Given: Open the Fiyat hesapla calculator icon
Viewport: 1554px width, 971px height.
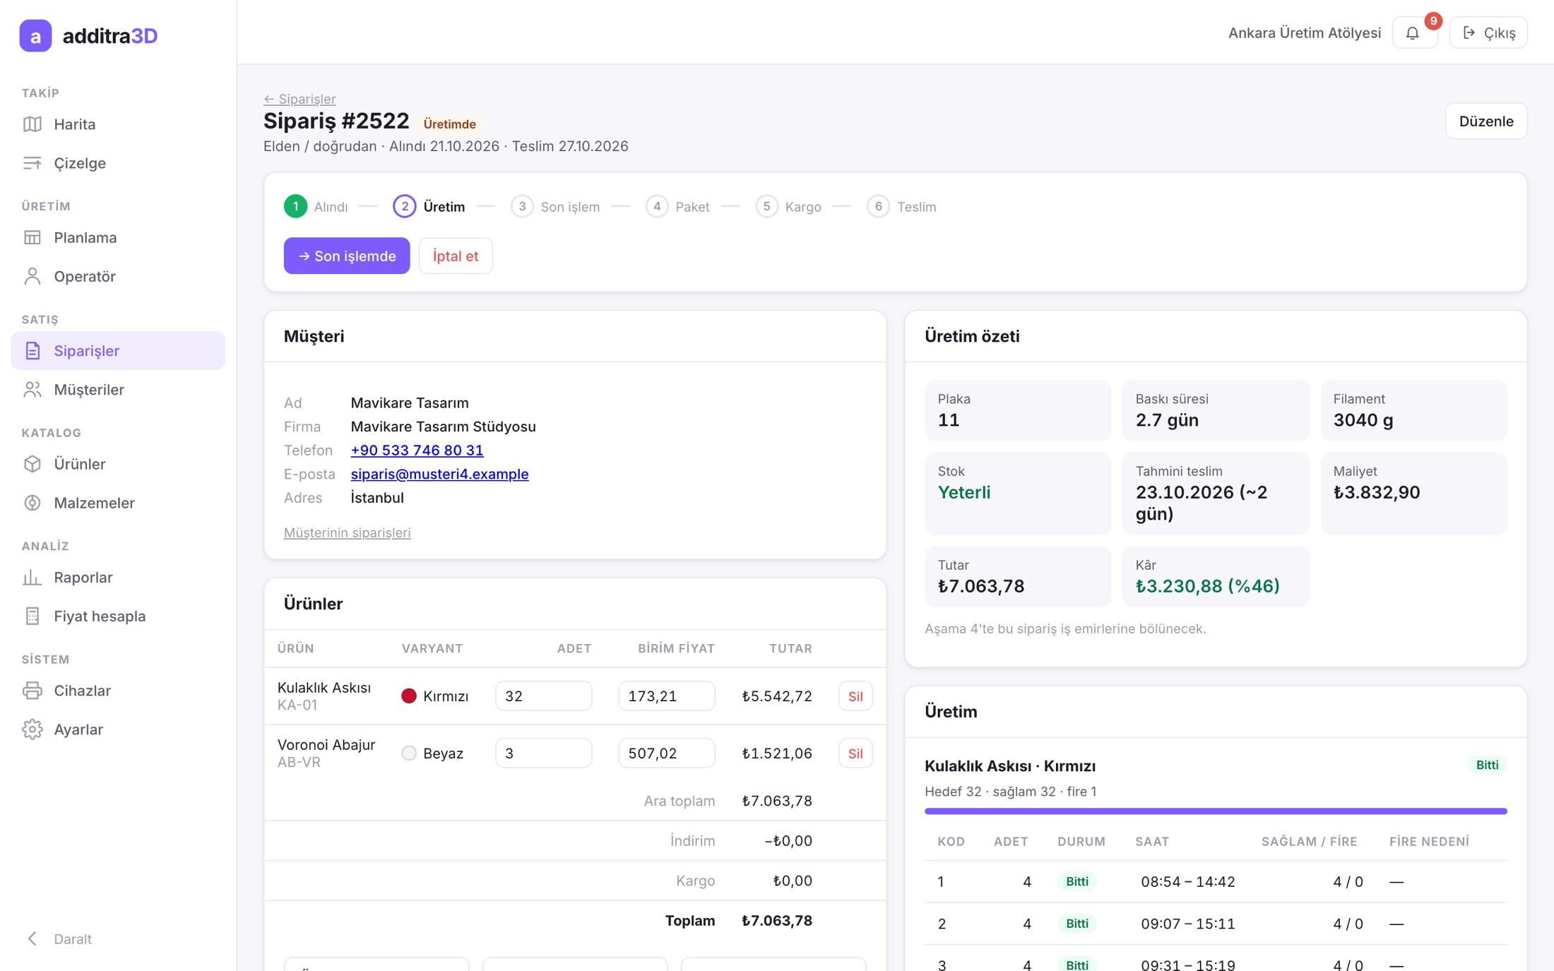Looking at the screenshot, I should [x=32, y=616].
